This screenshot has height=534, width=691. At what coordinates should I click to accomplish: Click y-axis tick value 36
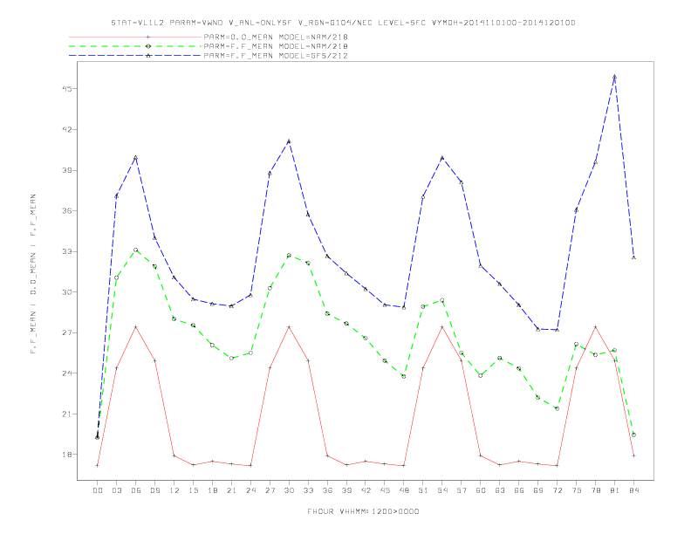coord(66,210)
